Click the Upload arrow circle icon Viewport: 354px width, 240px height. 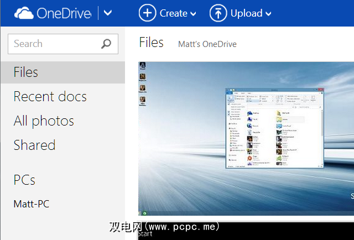pyautogui.click(x=218, y=13)
